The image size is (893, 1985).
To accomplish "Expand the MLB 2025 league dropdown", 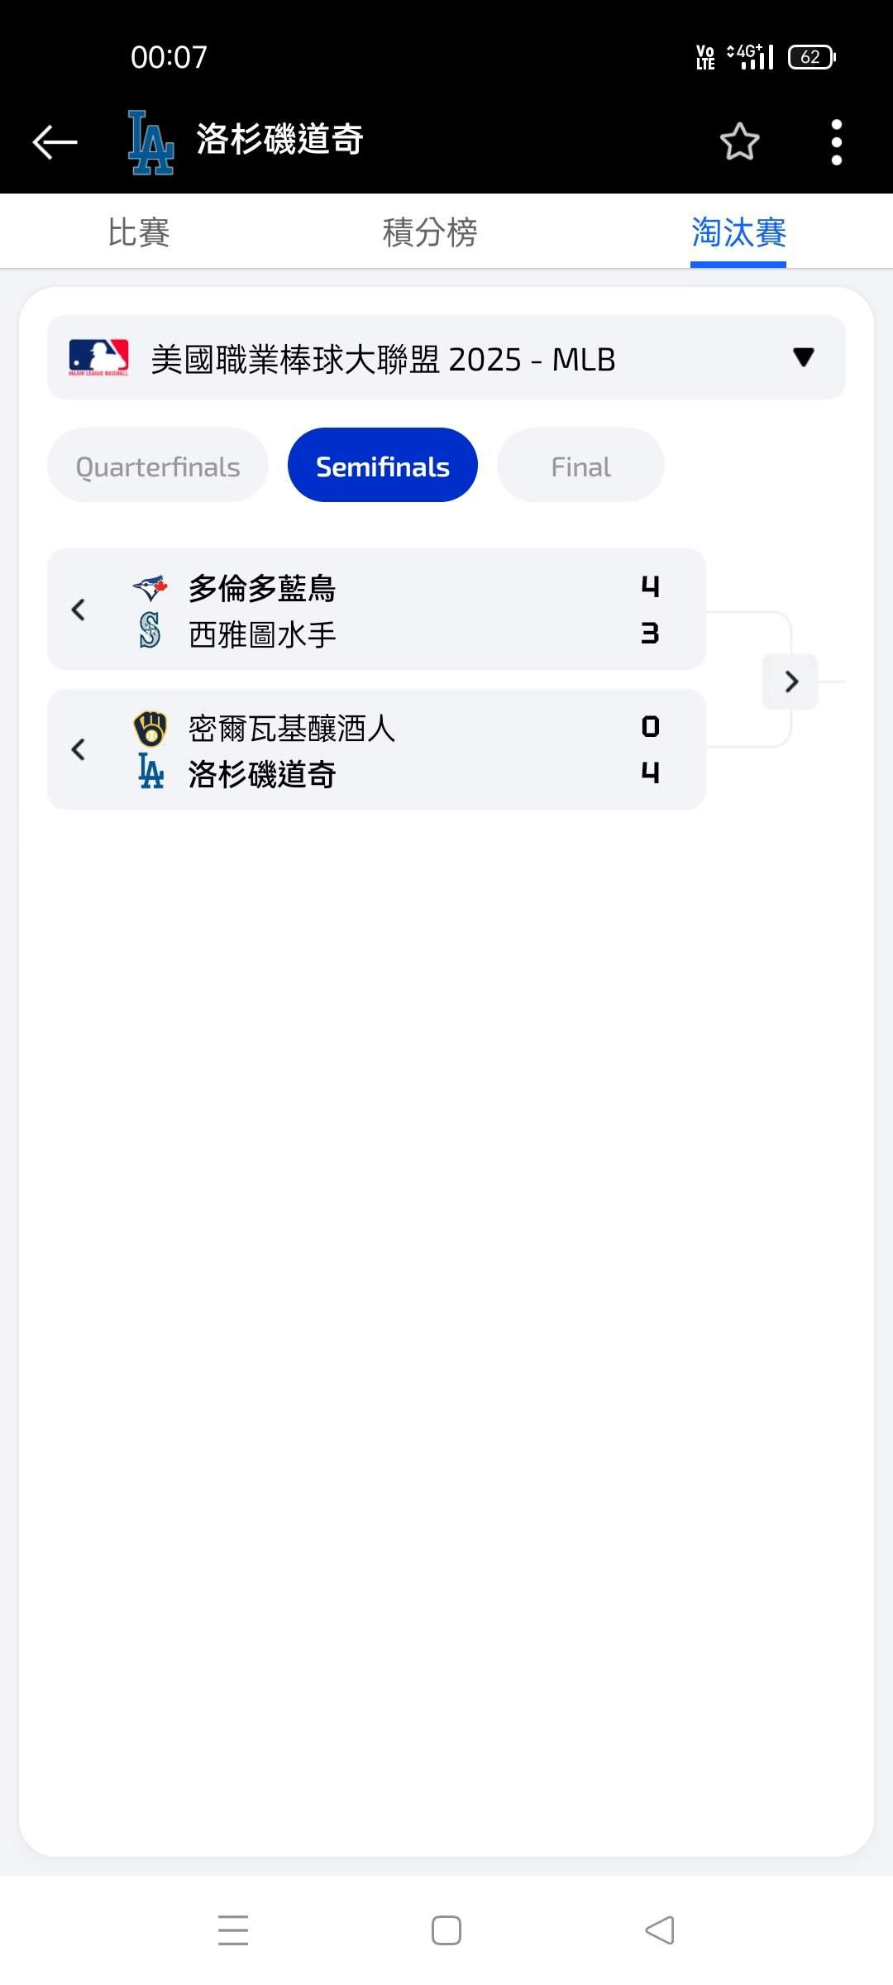I will tap(803, 357).
